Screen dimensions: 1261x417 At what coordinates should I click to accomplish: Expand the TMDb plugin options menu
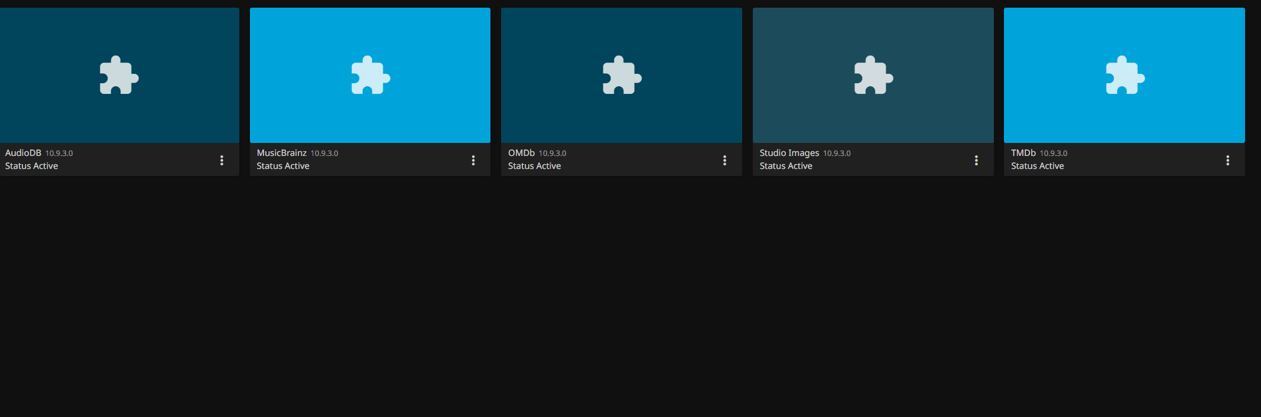(x=1227, y=160)
